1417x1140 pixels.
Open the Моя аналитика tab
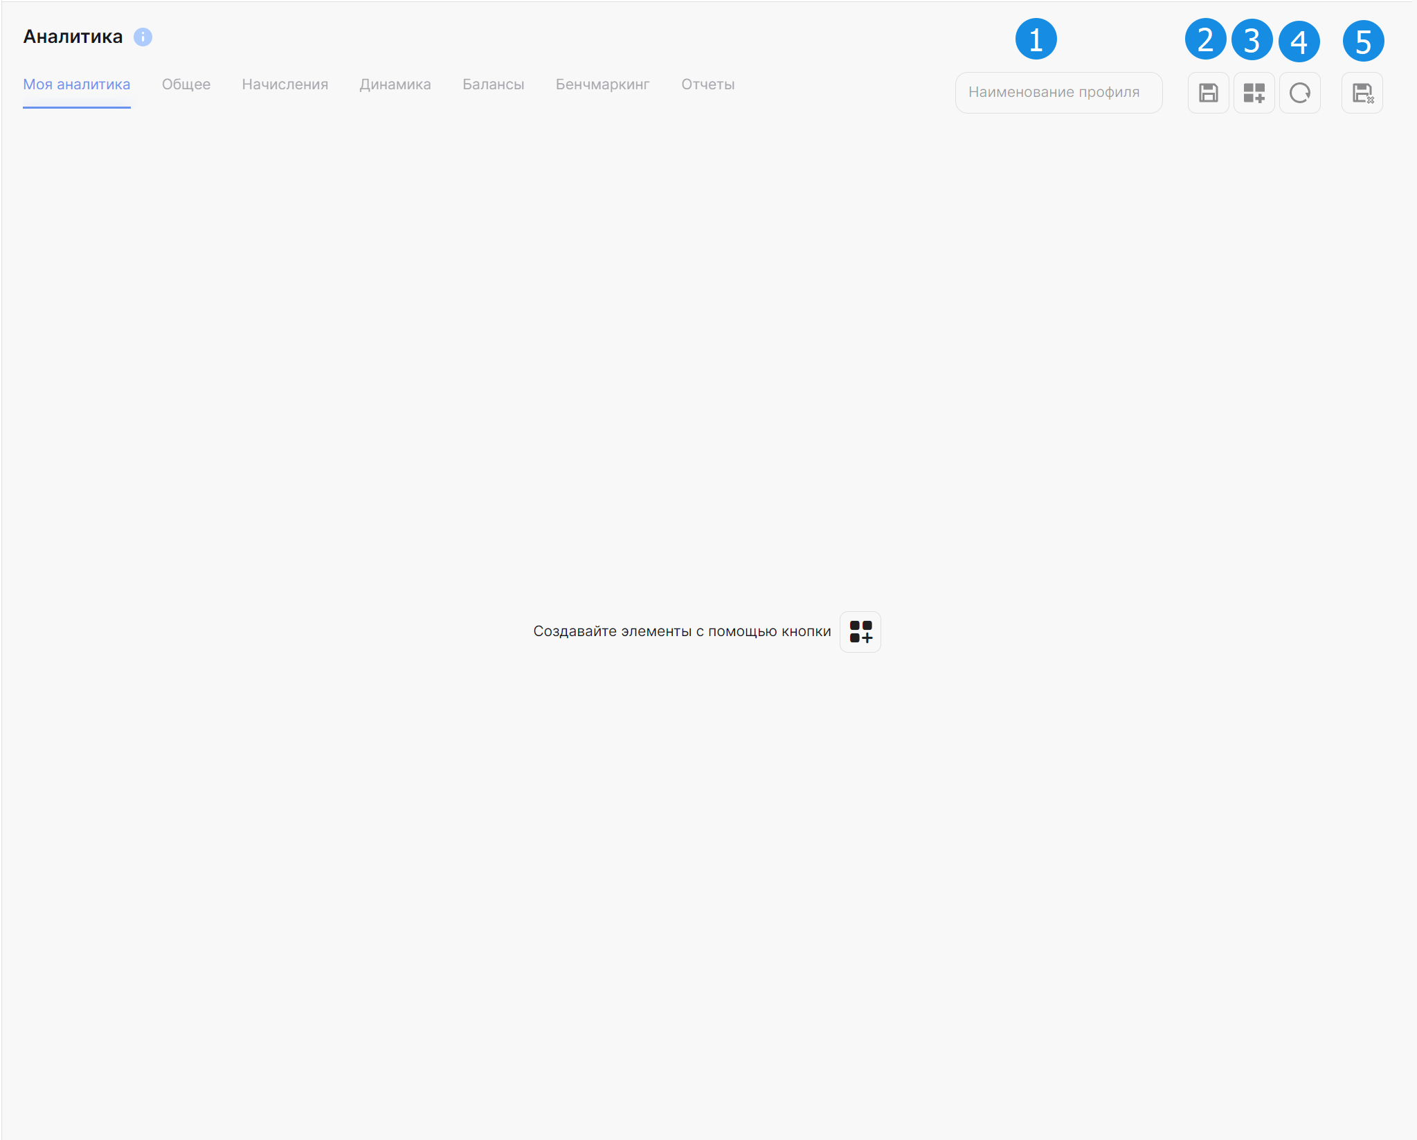pyautogui.click(x=77, y=84)
